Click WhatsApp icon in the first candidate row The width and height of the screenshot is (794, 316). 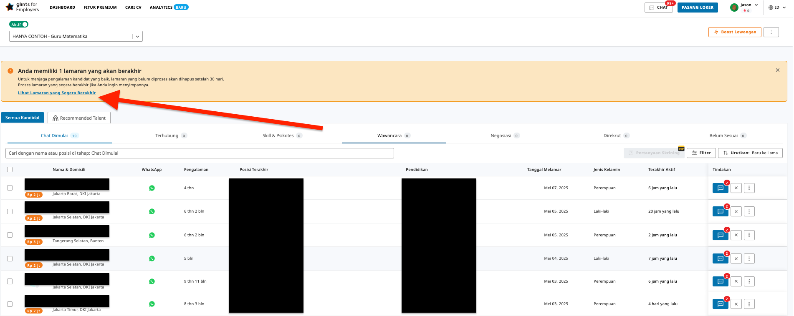[152, 188]
